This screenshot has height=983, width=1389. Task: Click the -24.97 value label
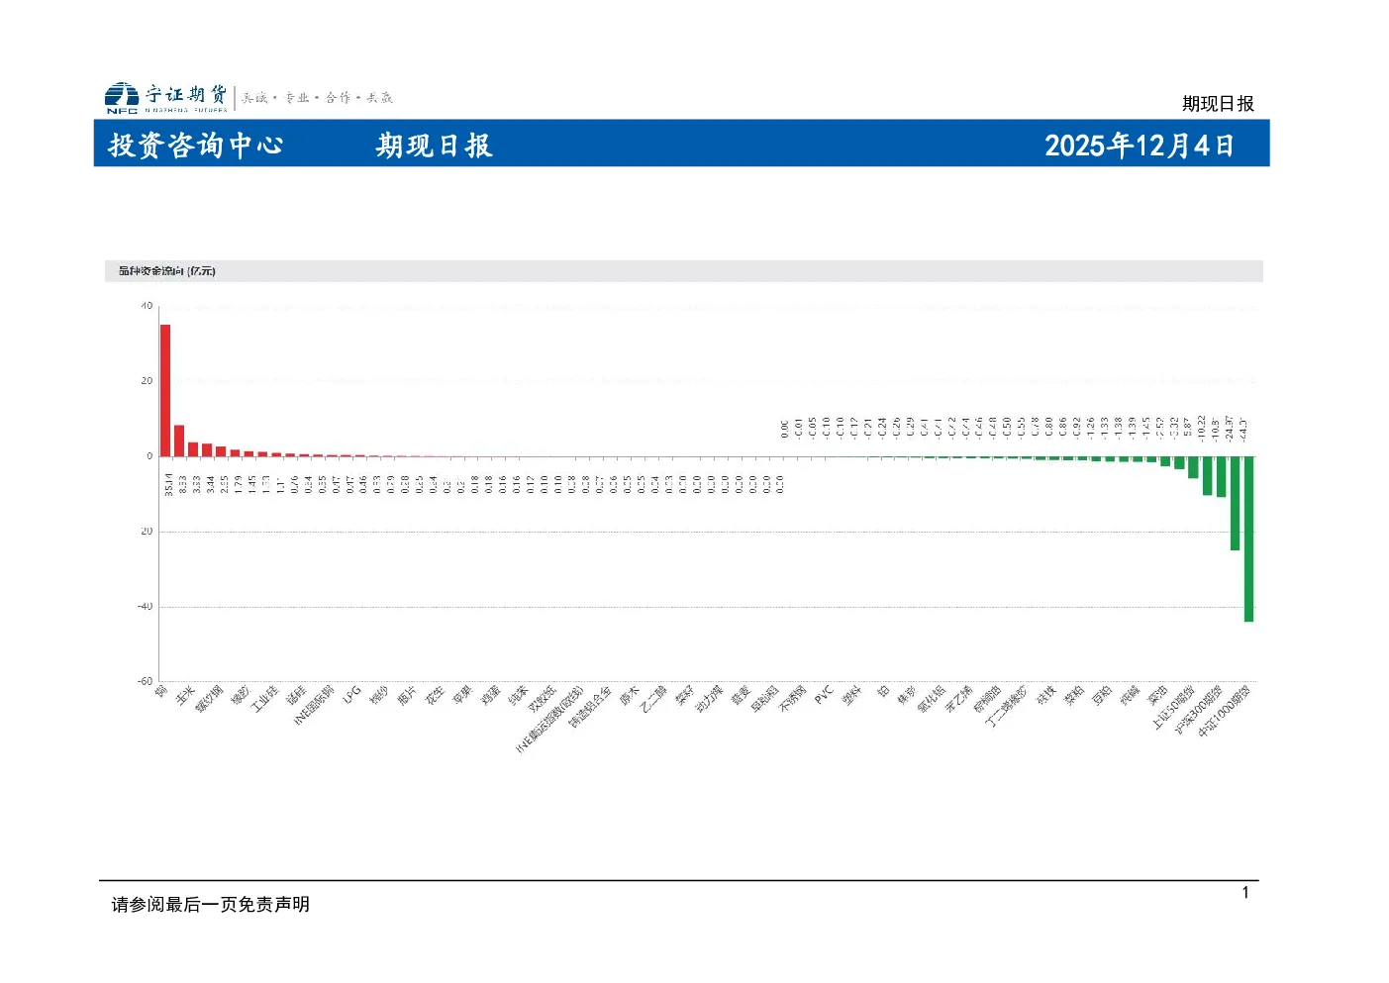tap(1229, 427)
